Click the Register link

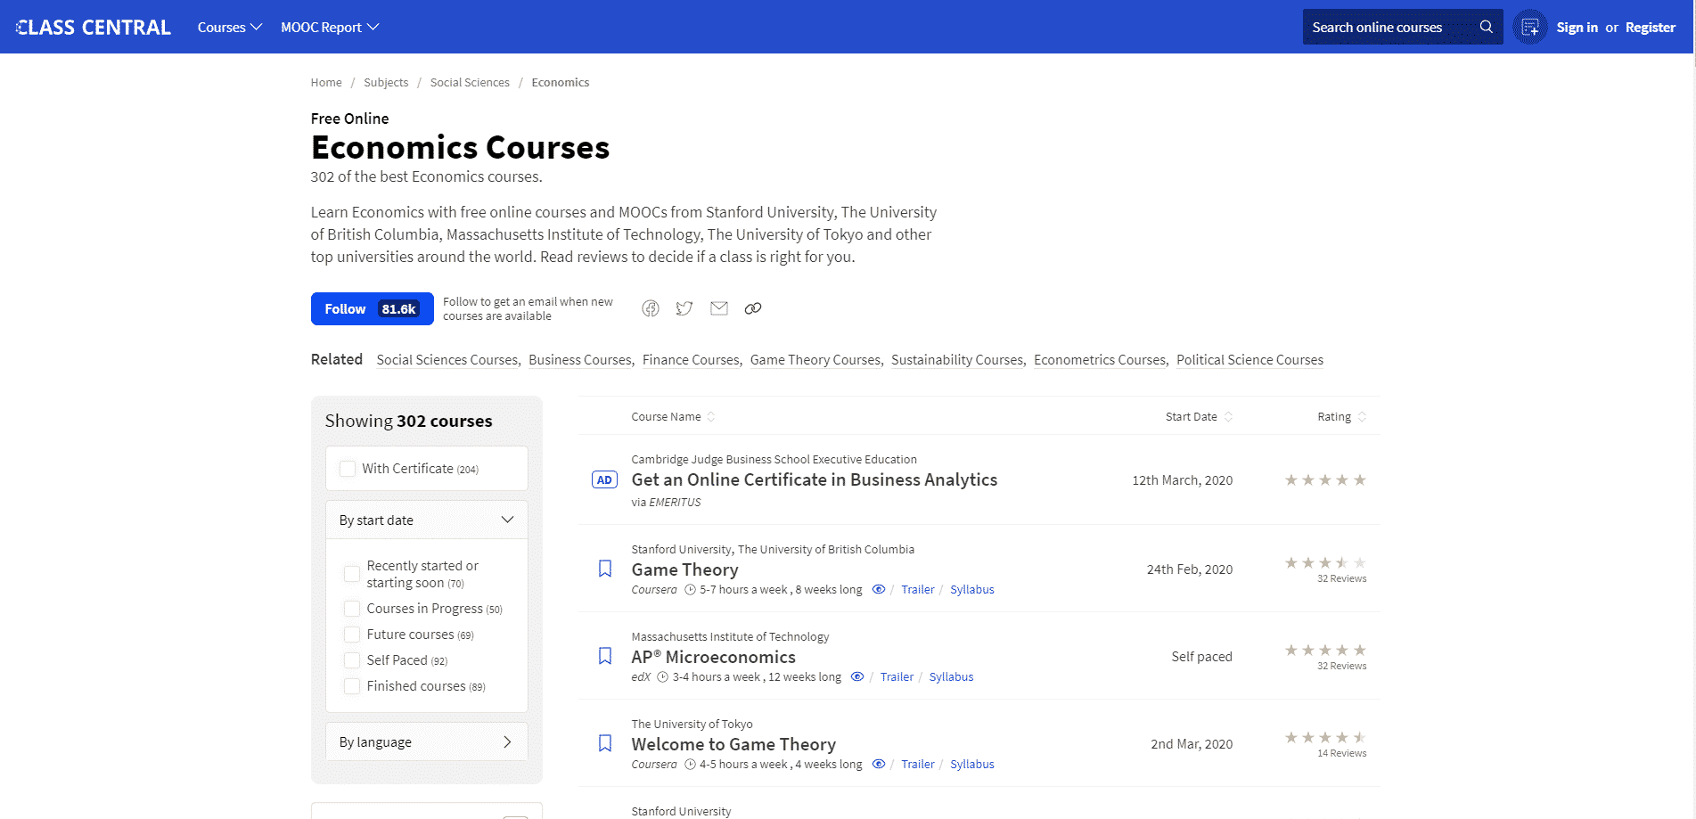[x=1650, y=28]
